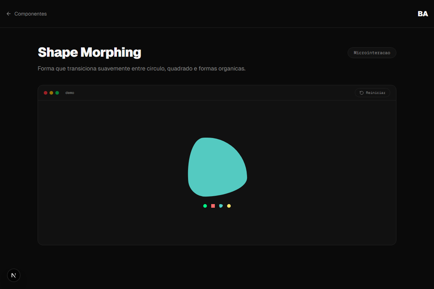
Task: Open the Componentes link
Action: tap(30, 14)
